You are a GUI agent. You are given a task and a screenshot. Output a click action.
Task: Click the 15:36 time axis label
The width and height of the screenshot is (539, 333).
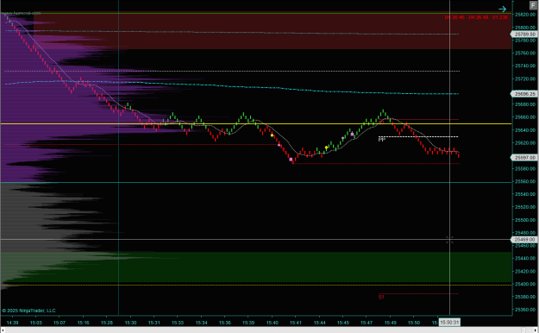(225, 323)
